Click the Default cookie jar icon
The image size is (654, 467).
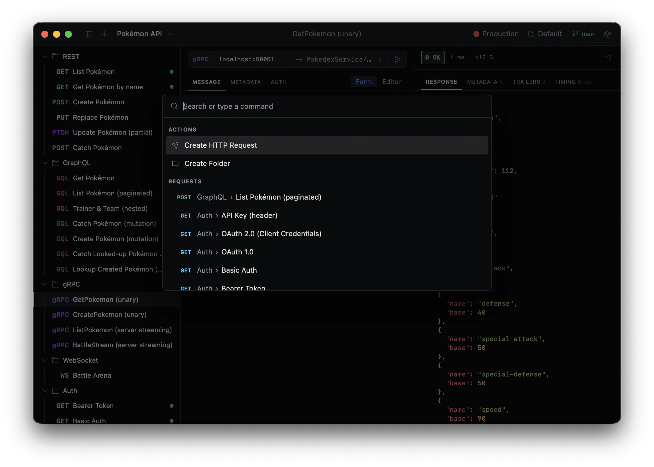[x=531, y=34]
